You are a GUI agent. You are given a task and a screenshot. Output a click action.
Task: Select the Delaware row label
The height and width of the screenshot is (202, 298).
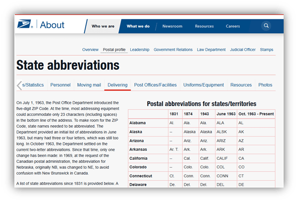coord(138,184)
